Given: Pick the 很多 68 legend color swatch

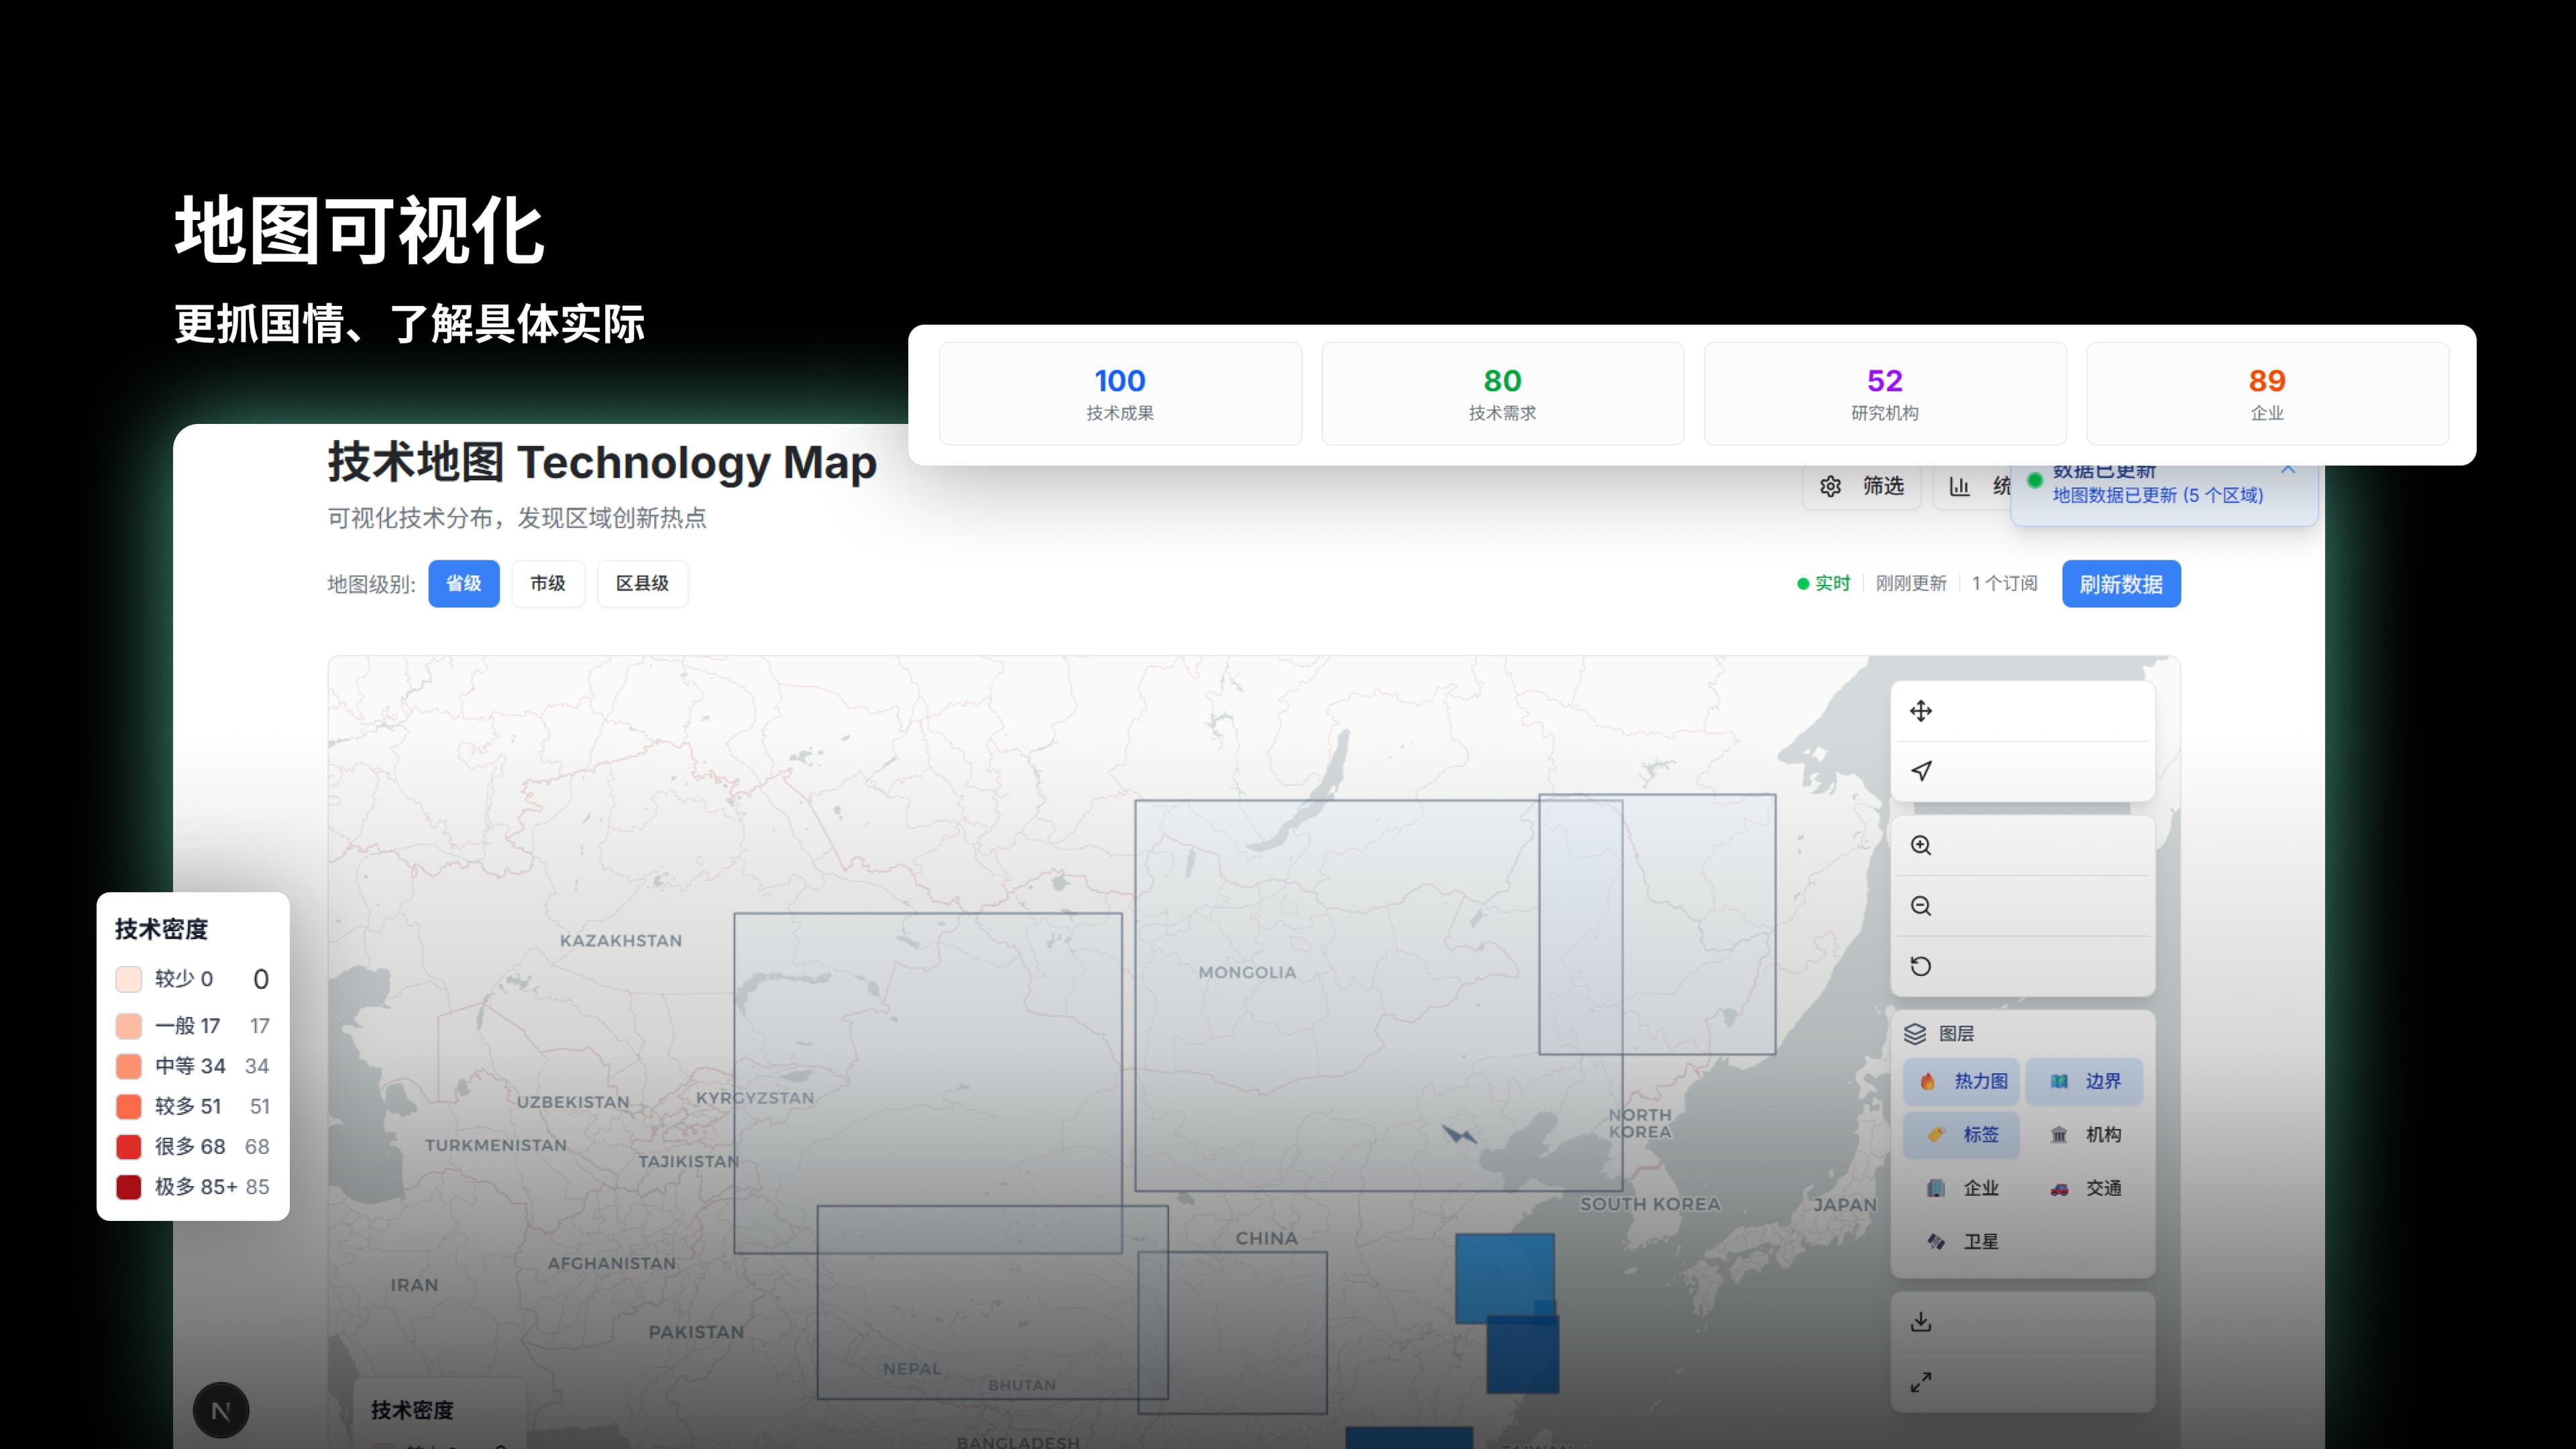Looking at the screenshot, I should pos(129,1146).
